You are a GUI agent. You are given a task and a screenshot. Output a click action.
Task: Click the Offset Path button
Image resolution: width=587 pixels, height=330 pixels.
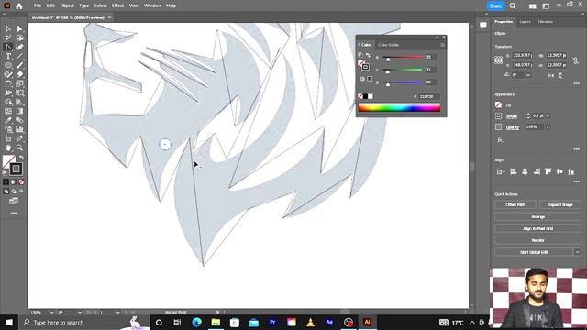point(515,204)
